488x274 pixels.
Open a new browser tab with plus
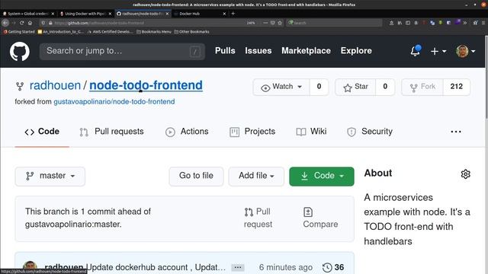pyautogui.click(x=233, y=14)
